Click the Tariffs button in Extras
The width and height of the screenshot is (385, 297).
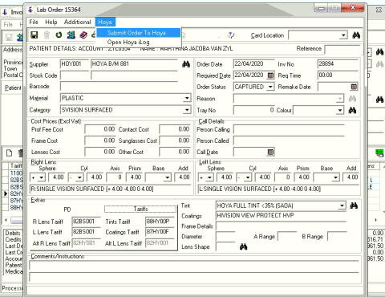click(140, 209)
